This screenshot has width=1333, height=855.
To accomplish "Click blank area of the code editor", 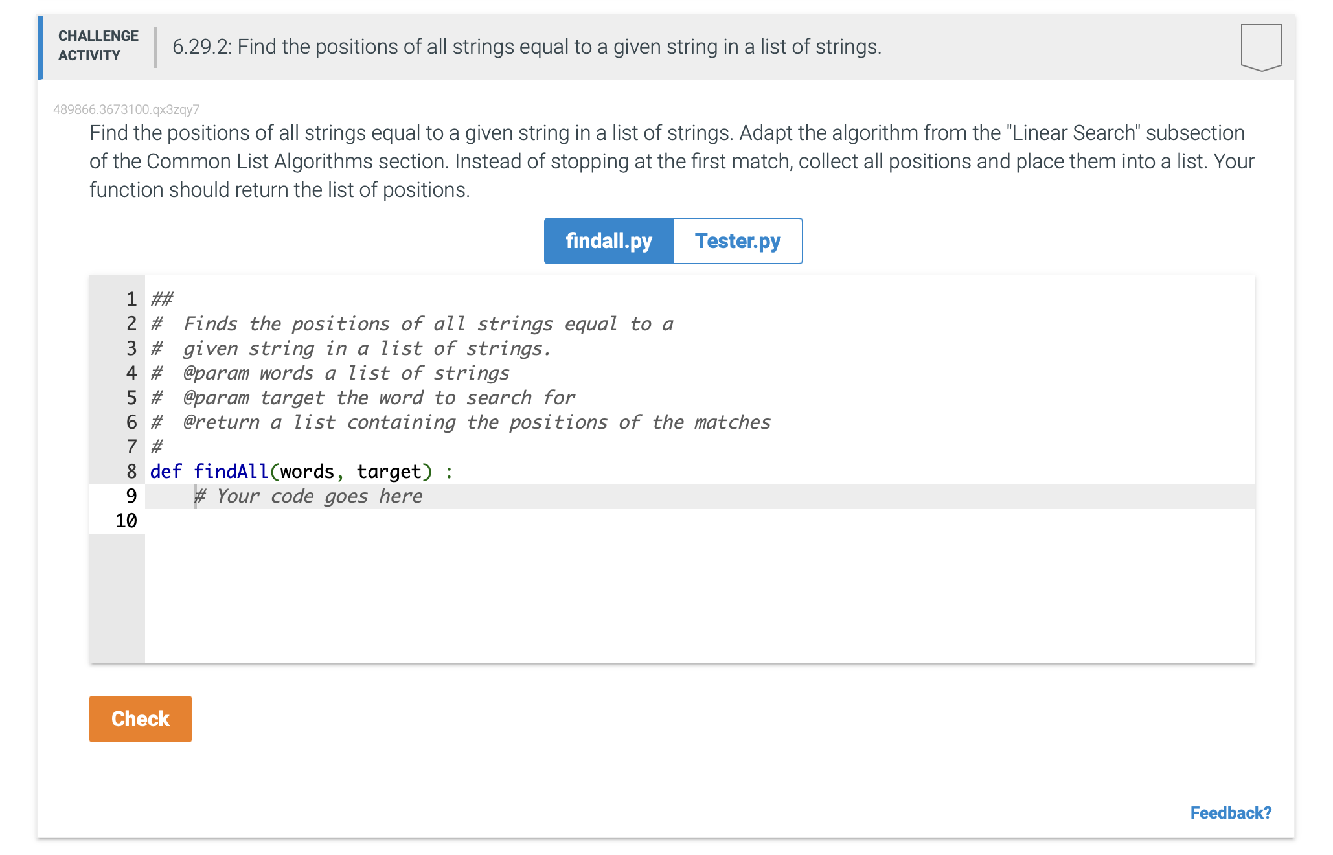I will [x=700, y=596].
